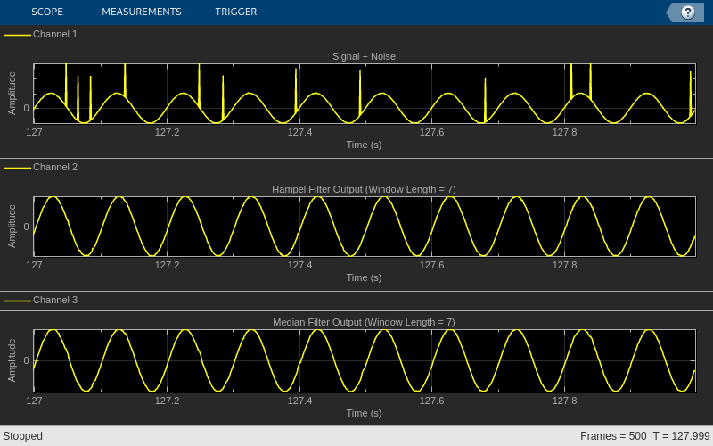Switch to the SCOPE tab
713x446 pixels.
pos(47,12)
